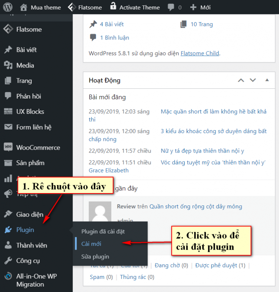Click the Bài viết pushpin icon

click(8, 50)
